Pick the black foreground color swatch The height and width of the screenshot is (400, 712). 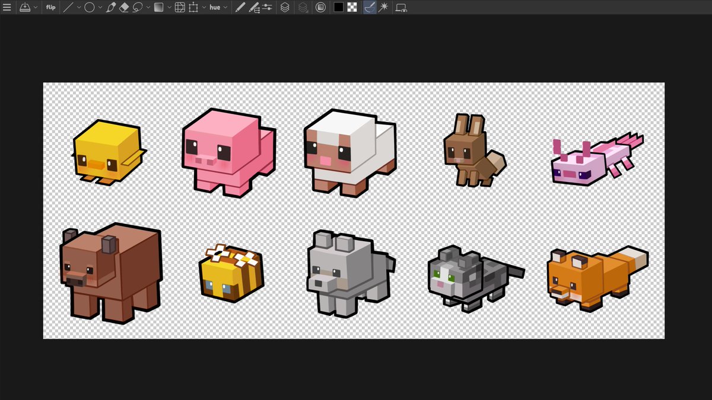click(x=338, y=8)
